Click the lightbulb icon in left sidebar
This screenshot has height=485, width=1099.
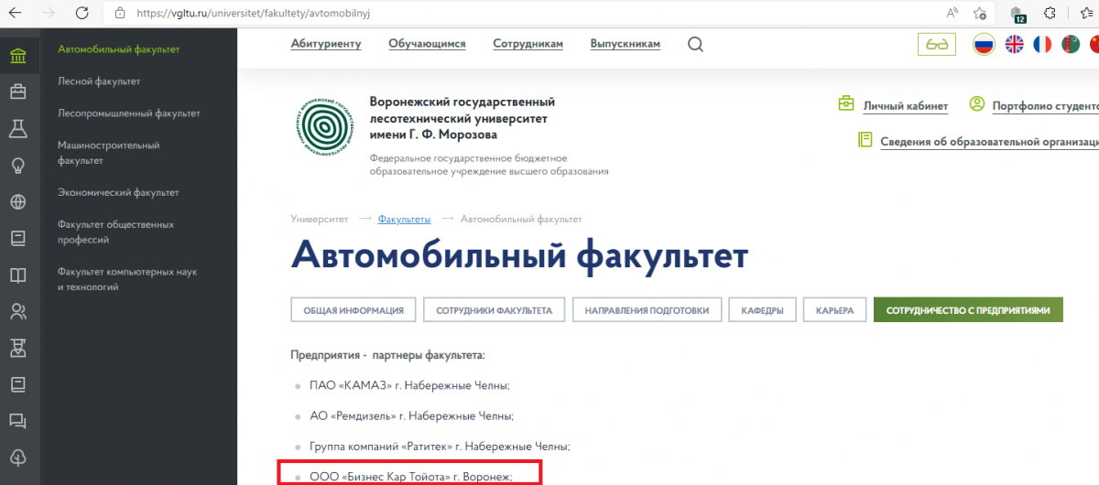tap(17, 166)
